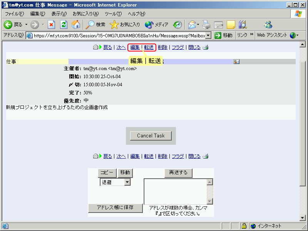
Task: Open お気に入り favorites star button
Action: point(125,25)
